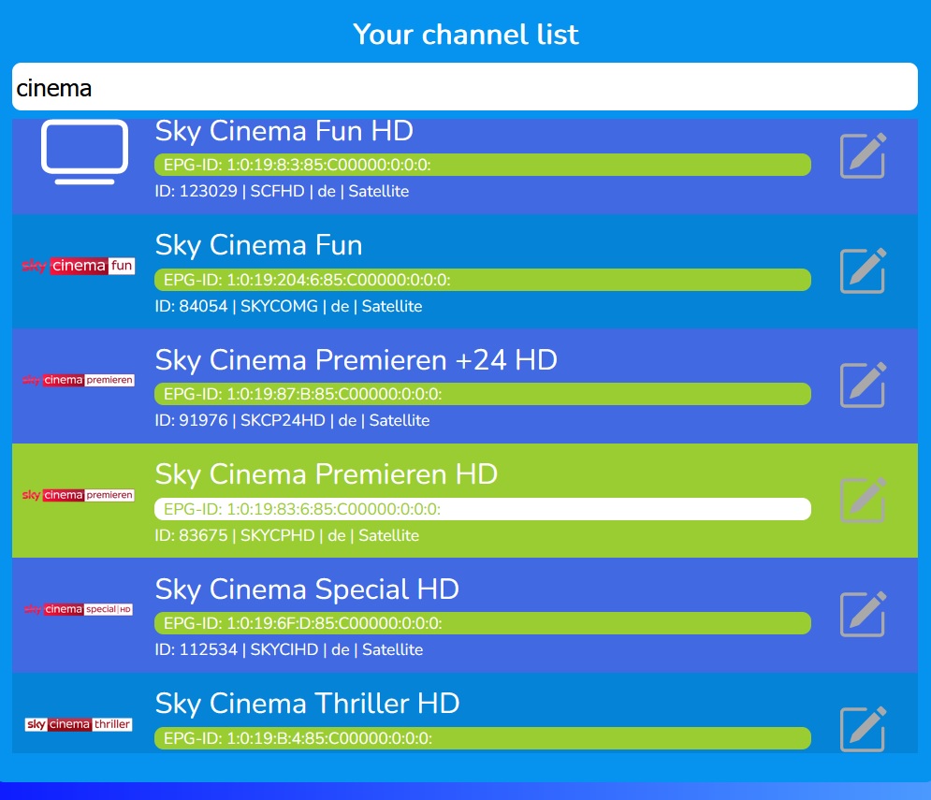The width and height of the screenshot is (931, 800).
Task: Click the 'ID: 84054 | SKYCOMG | de | Satellite' line
Action: 288,307
